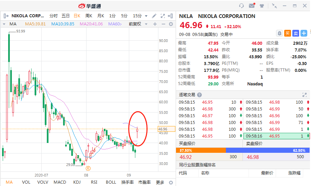Open MA indicator settings gear
The width and height of the screenshot is (311, 186).
(171, 24)
